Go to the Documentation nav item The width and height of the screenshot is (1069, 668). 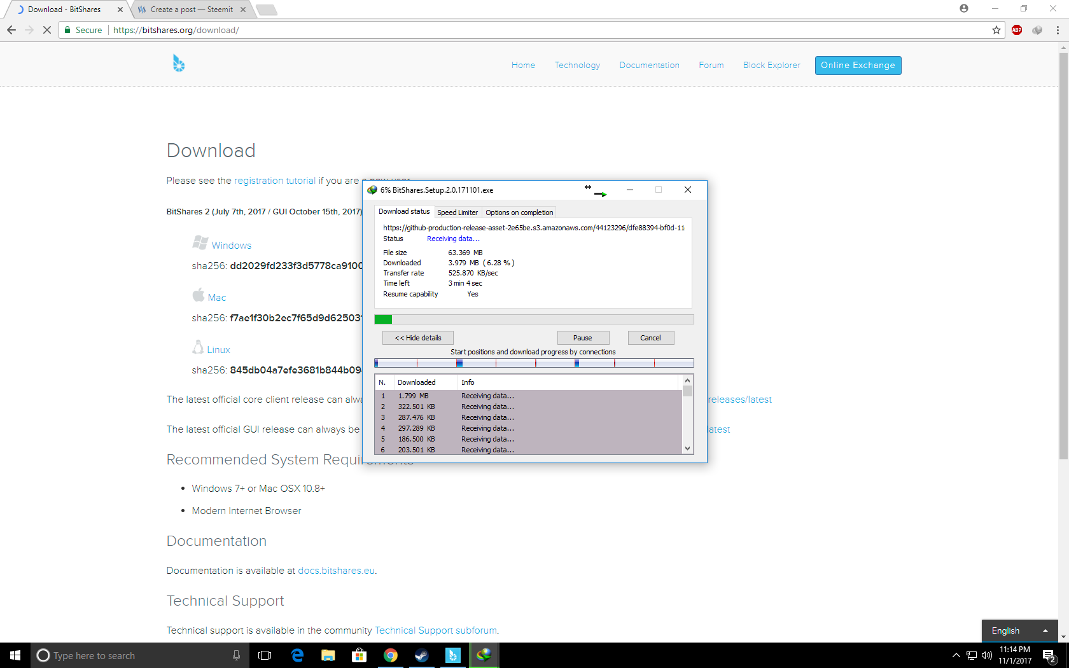tap(649, 65)
